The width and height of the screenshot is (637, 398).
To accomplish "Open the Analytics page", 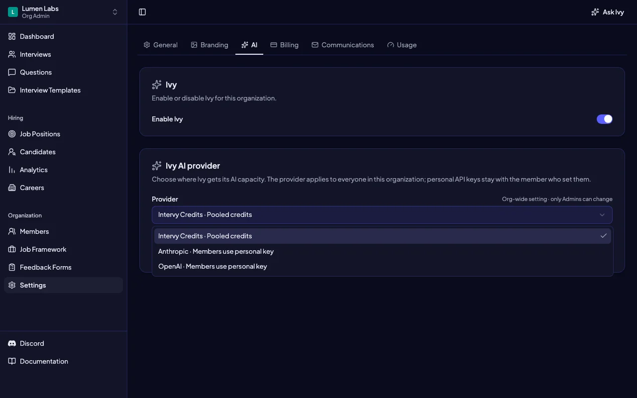I will [63, 170].
